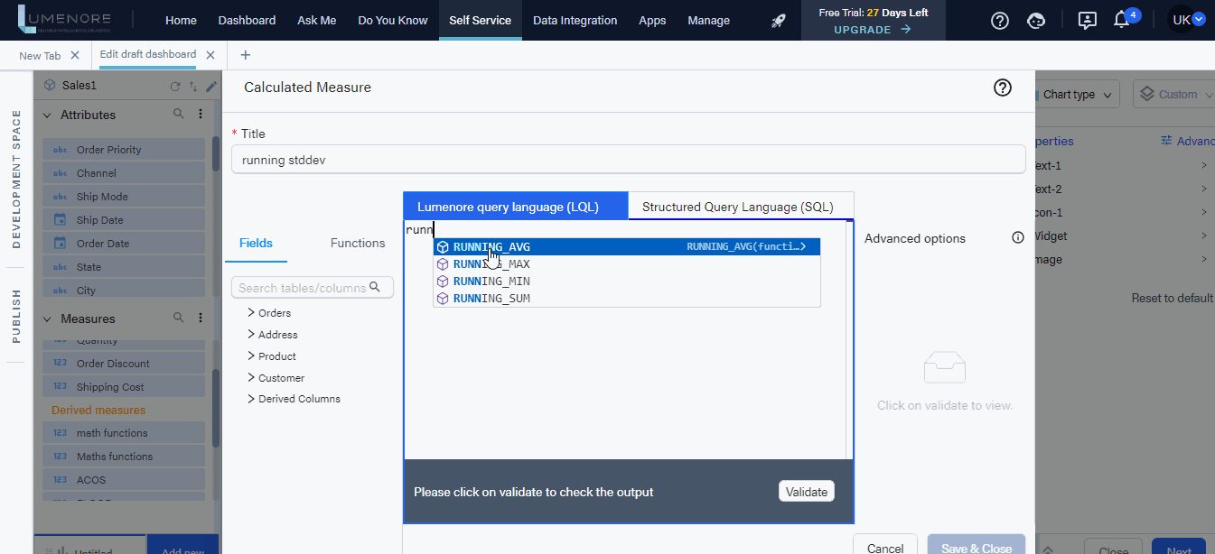Screen dimensions: 1215x554
Task: Edit Sales1 using the pencil icon
Action: [x=211, y=85]
